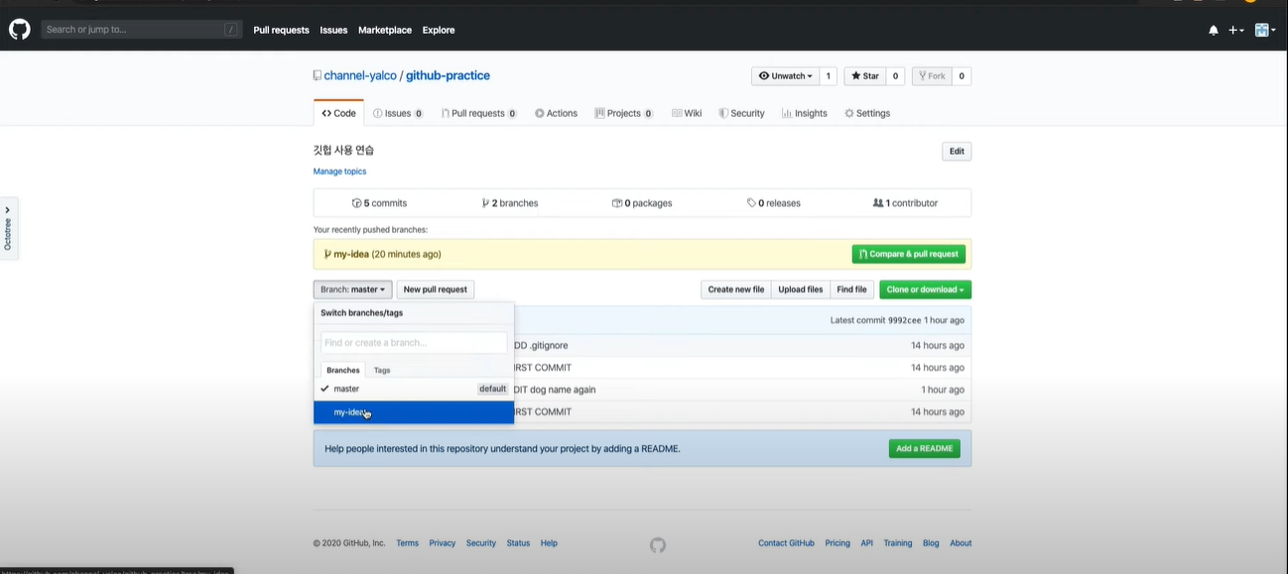Click Find or create a branch field

point(414,343)
